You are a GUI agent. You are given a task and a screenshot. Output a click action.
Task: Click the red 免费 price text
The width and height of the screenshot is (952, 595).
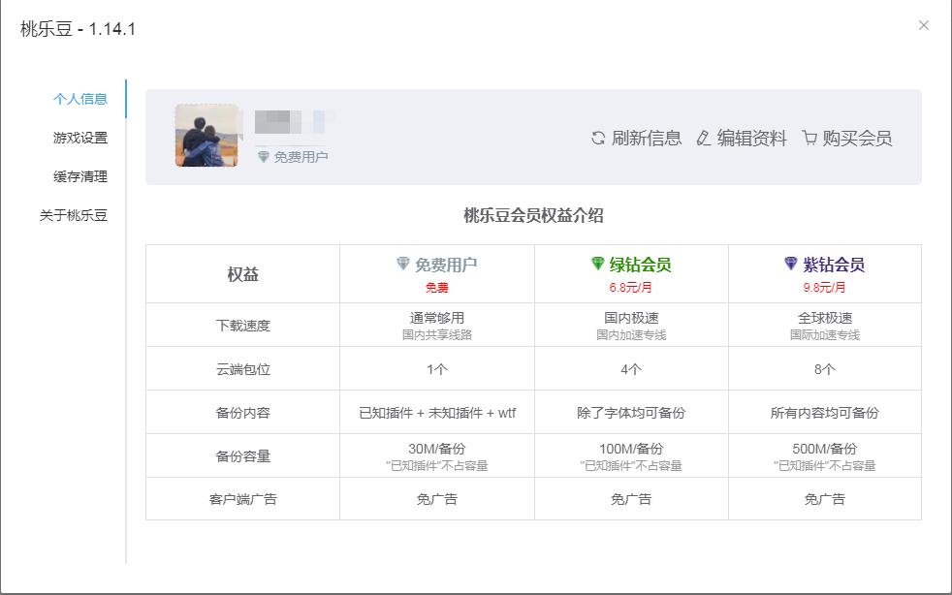pyautogui.click(x=437, y=288)
